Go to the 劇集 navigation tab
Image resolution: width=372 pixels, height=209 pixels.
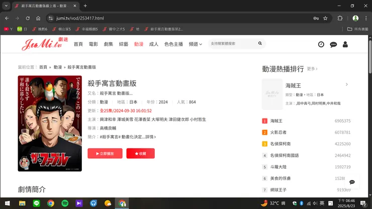point(109,44)
